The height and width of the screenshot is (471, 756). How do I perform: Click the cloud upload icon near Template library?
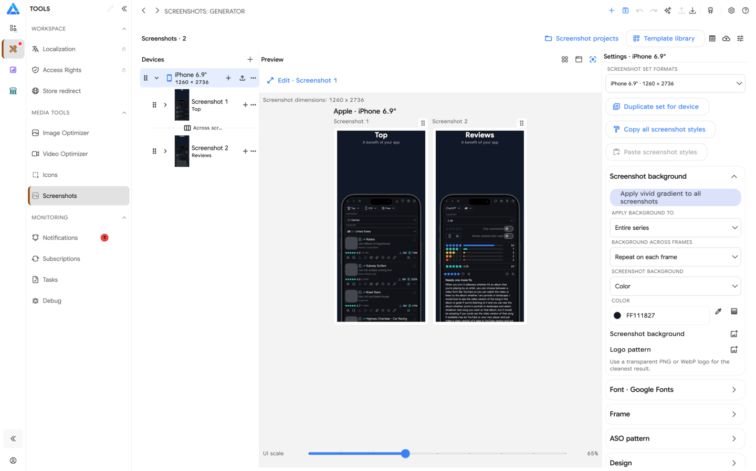726,38
